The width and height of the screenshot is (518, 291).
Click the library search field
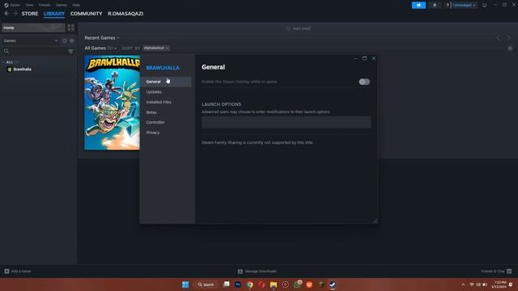pyautogui.click(x=35, y=51)
